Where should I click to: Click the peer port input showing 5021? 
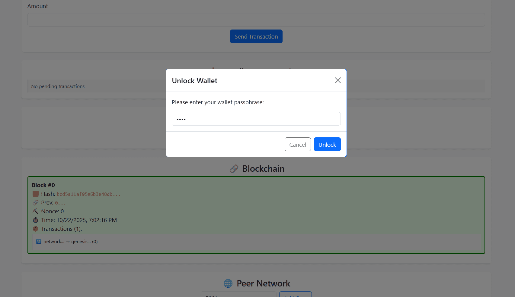[x=238, y=295]
